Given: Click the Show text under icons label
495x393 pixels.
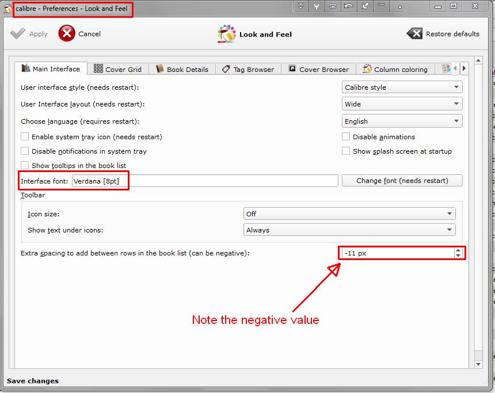Looking at the screenshot, I should point(66,230).
